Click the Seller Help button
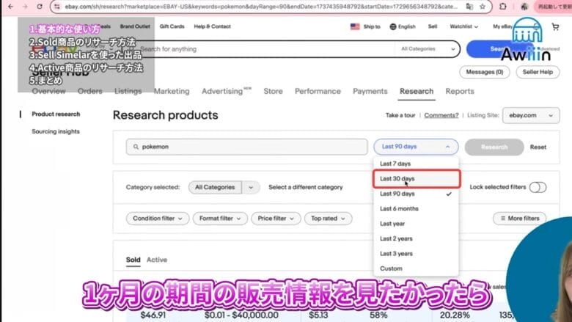This screenshot has width=572, height=322. 538,72
